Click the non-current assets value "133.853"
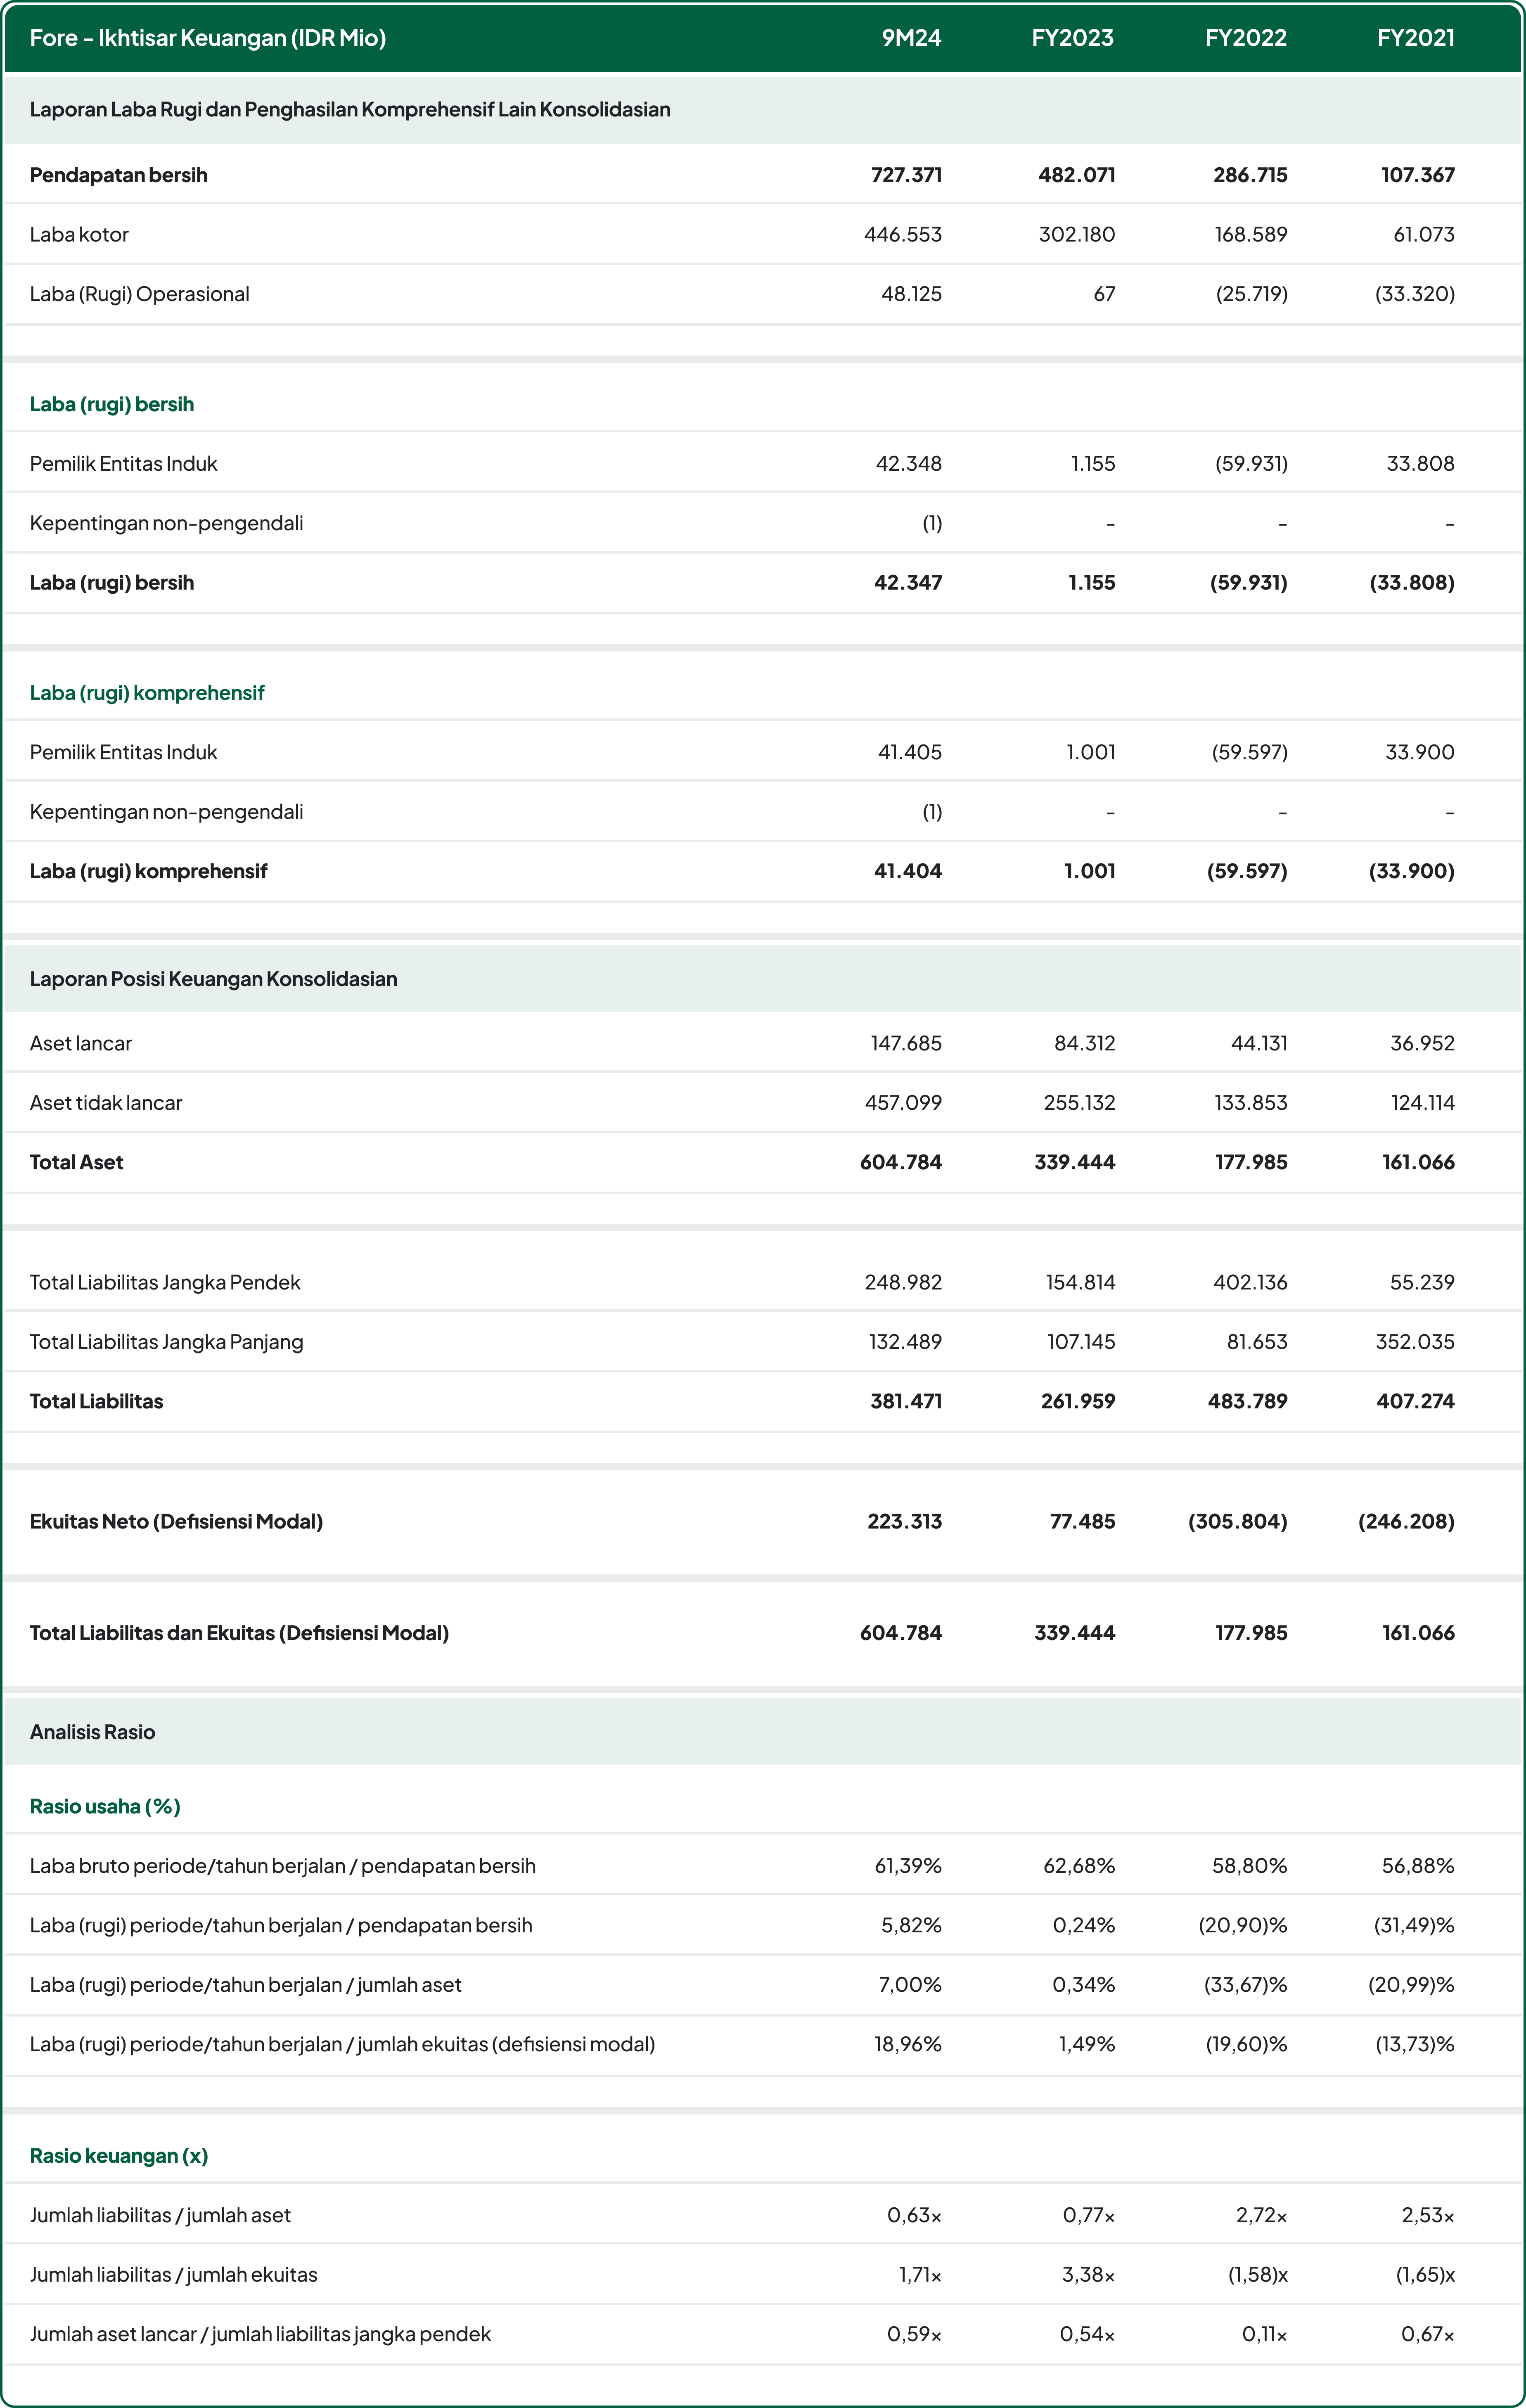 (x=1251, y=1103)
